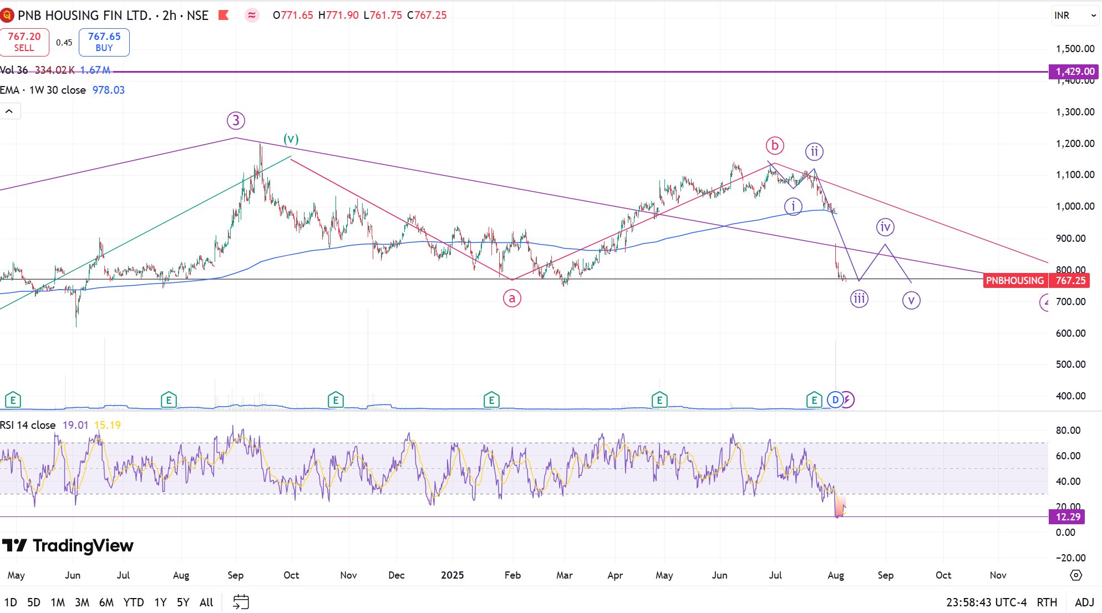Click the 12.29 RSI level label

tap(1068, 517)
